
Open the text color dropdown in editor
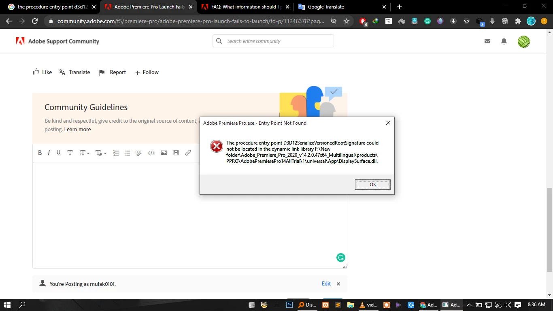point(101,153)
